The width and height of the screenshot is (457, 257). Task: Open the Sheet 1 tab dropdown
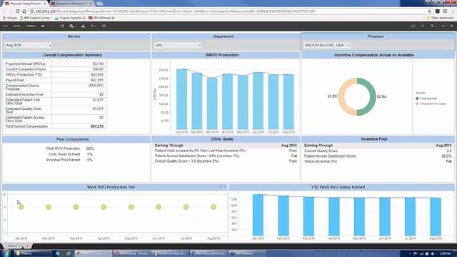click(20, 246)
